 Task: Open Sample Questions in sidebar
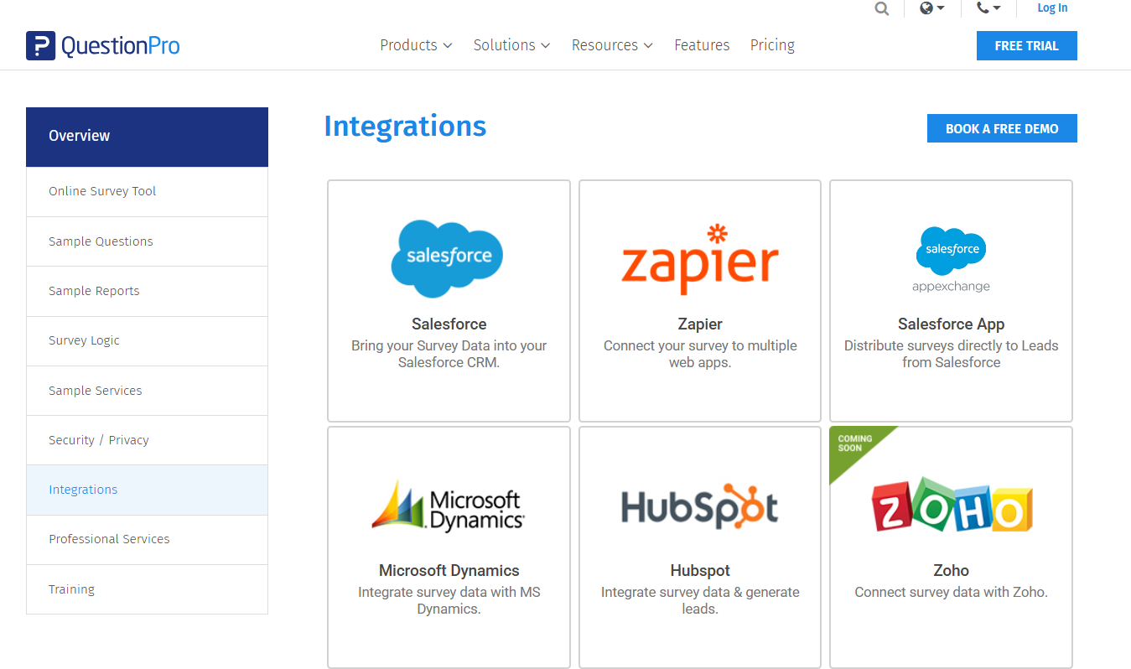(147, 241)
